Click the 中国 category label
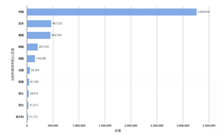This screenshot has width=219, height=135. coord(21,12)
